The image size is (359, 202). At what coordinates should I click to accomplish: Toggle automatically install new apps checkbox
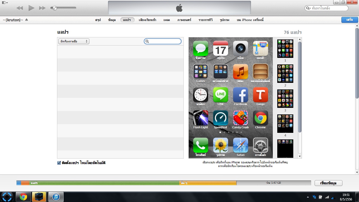59,163
